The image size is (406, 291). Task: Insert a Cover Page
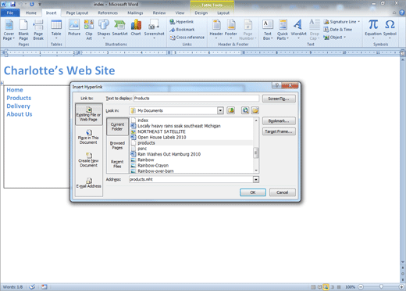(9, 30)
